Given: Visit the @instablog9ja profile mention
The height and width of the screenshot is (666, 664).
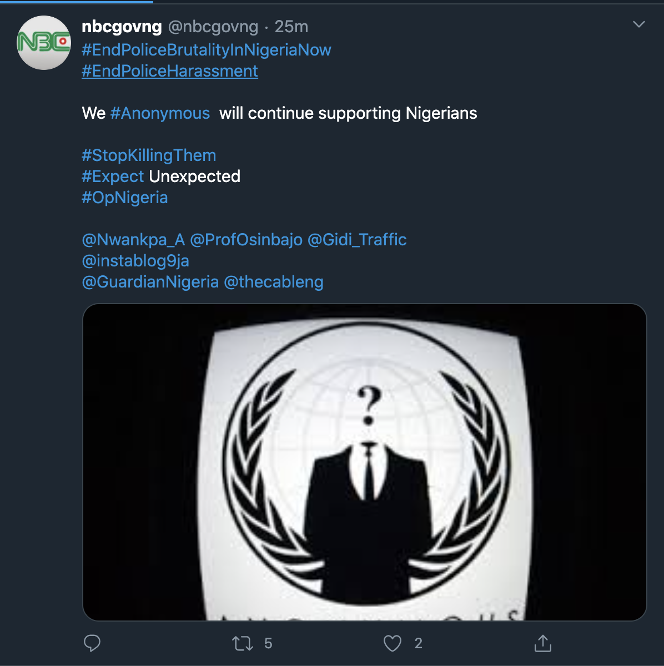Looking at the screenshot, I should point(135,261).
